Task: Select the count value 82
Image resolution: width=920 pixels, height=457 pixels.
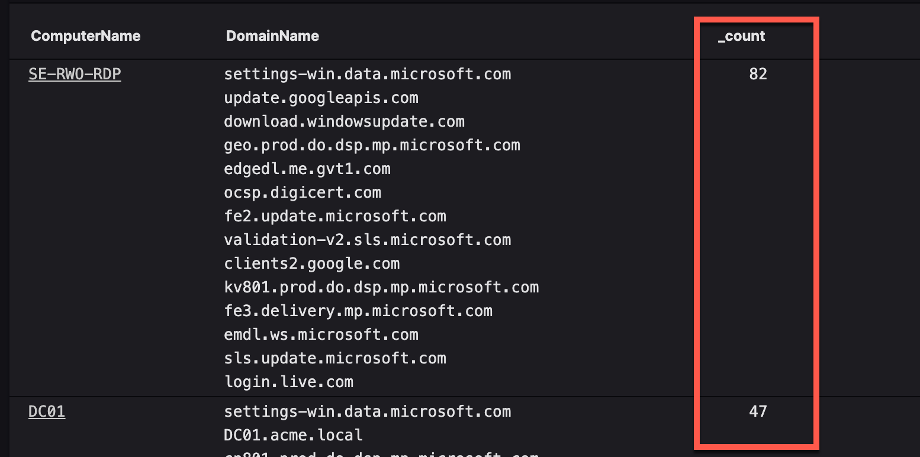Action: 758,74
